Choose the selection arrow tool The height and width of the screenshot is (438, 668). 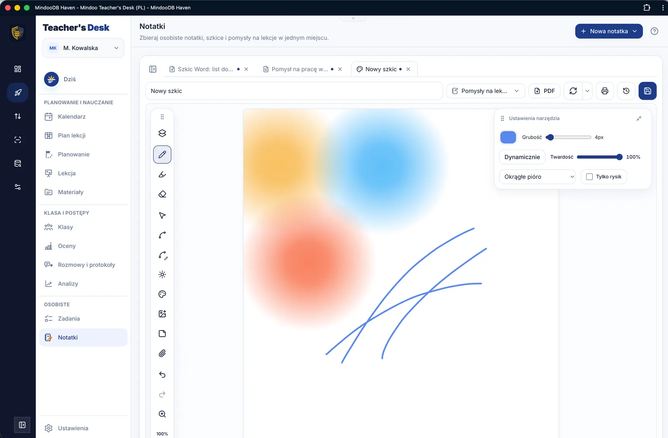[x=162, y=215]
